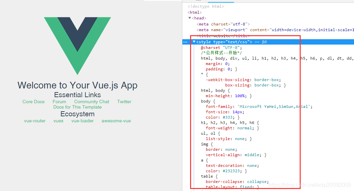Image resolution: width=354 pixels, height=191 pixels.
Task: Collapse the head element node
Action: [x=190, y=18]
